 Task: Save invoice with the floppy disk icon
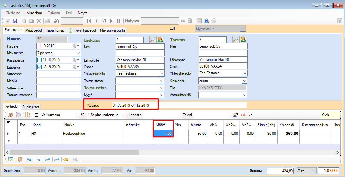point(15,21)
